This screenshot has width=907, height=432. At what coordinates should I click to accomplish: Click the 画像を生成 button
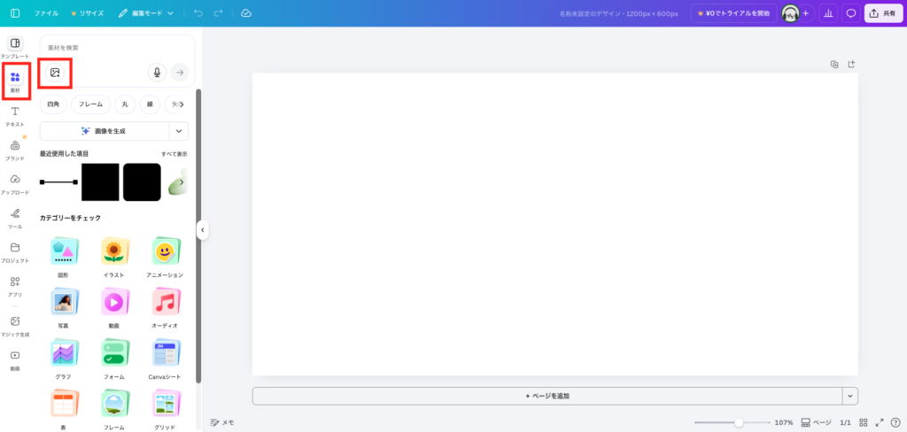click(x=105, y=131)
